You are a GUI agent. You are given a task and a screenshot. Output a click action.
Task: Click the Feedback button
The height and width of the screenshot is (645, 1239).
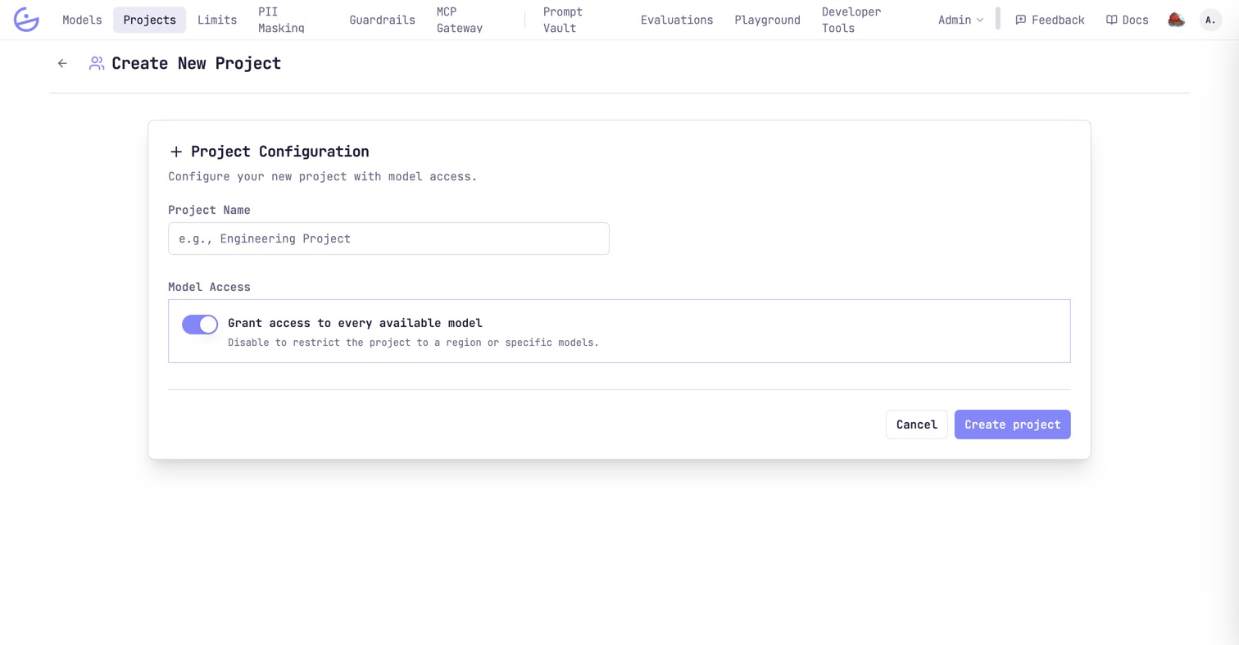pyautogui.click(x=1050, y=20)
